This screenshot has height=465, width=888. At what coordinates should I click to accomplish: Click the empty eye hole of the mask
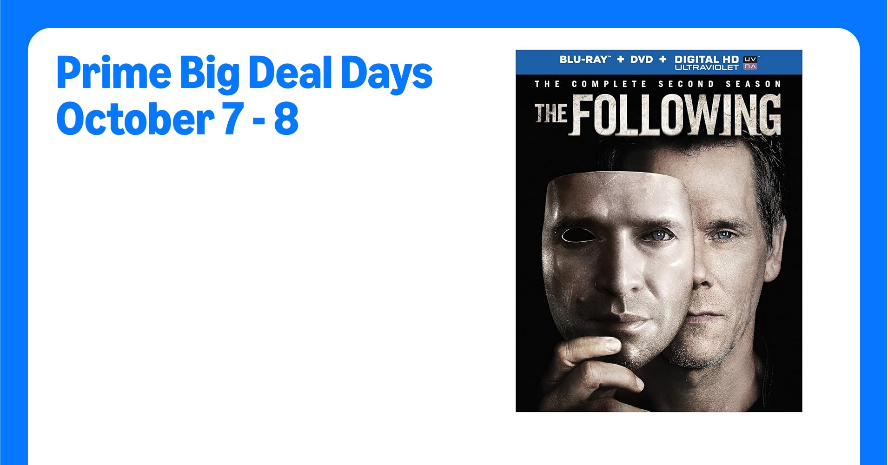click(x=578, y=235)
